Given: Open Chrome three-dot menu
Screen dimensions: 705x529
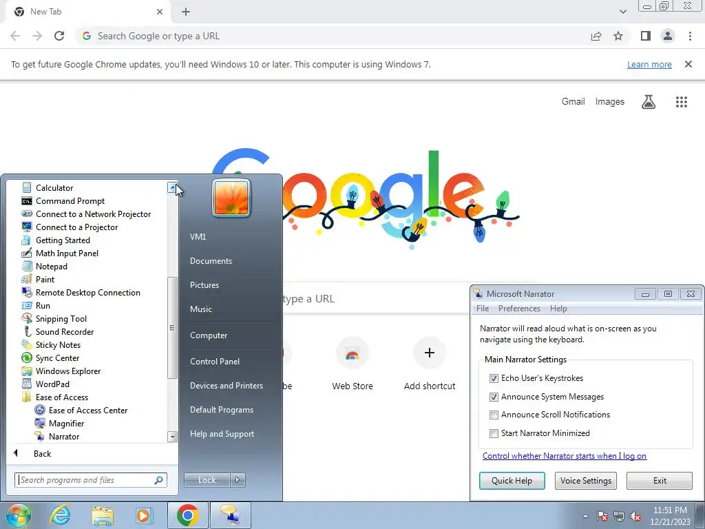Looking at the screenshot, I should [690, 36].
